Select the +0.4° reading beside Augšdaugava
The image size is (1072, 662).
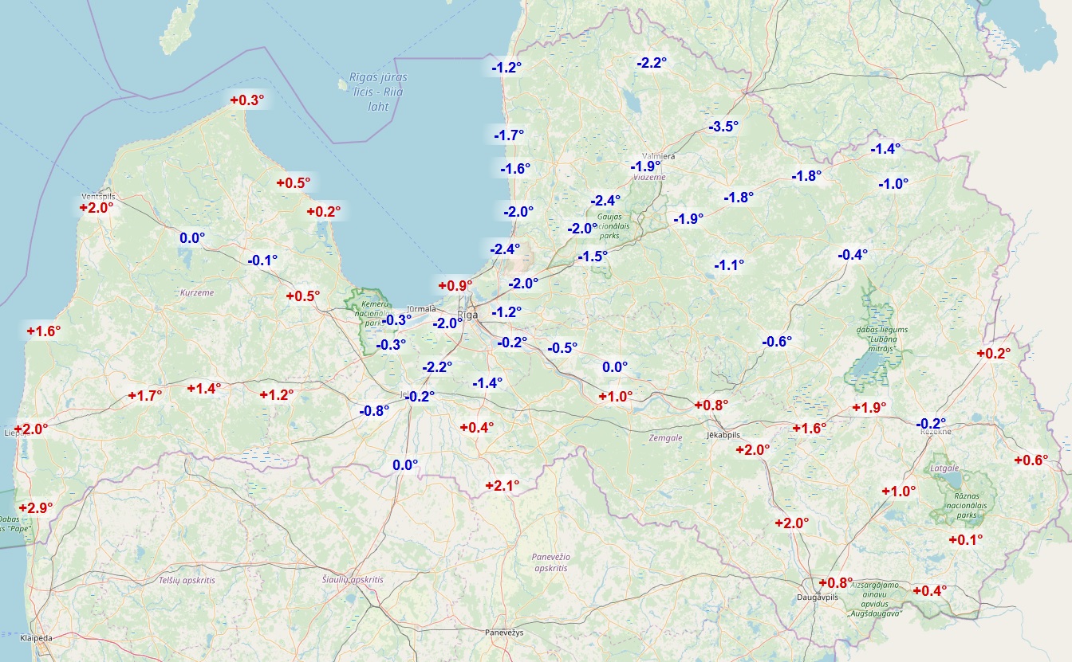tap(928, 590)
